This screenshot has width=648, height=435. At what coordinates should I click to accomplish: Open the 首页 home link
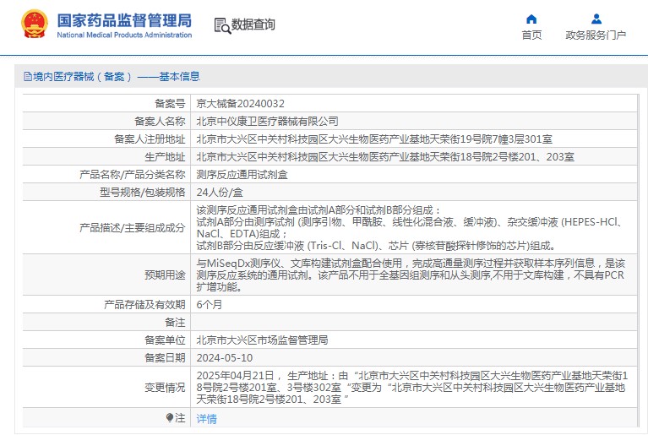click(531, 35)
